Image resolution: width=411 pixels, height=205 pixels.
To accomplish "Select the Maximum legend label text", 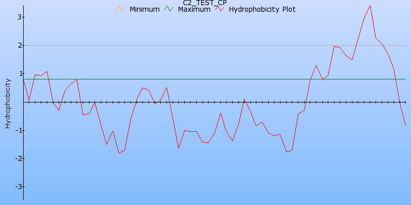I will [x=194, y=9].
